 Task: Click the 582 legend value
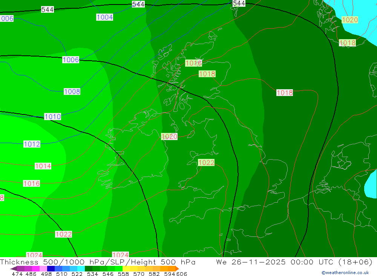pyautogui.click(x=154, y=274)
